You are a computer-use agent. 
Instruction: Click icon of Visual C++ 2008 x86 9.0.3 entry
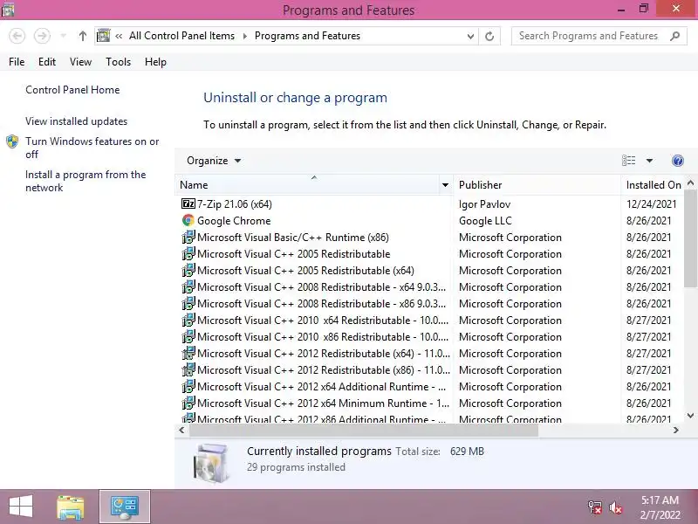pos(188,302)
